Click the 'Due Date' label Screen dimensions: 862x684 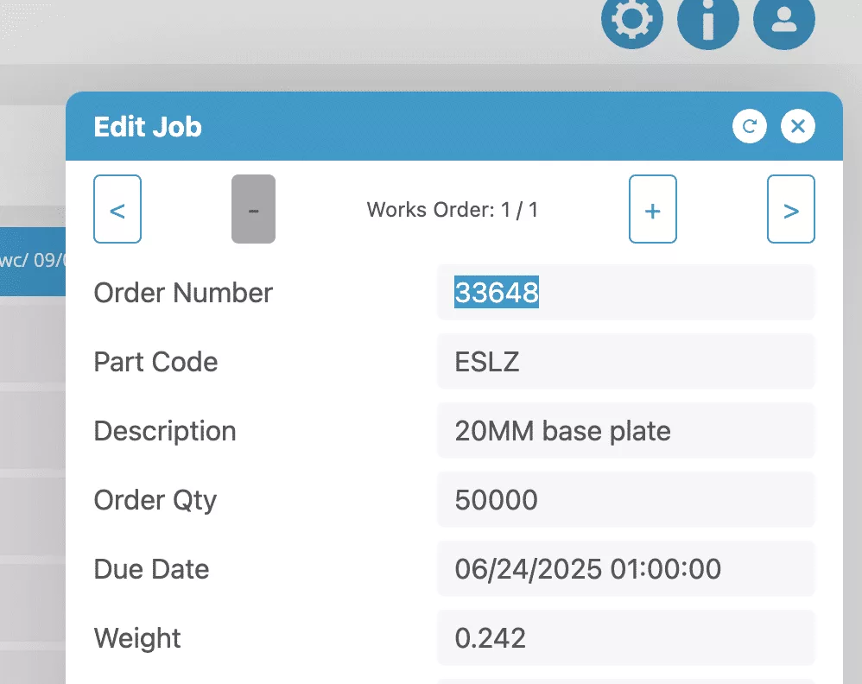point(151,569)
